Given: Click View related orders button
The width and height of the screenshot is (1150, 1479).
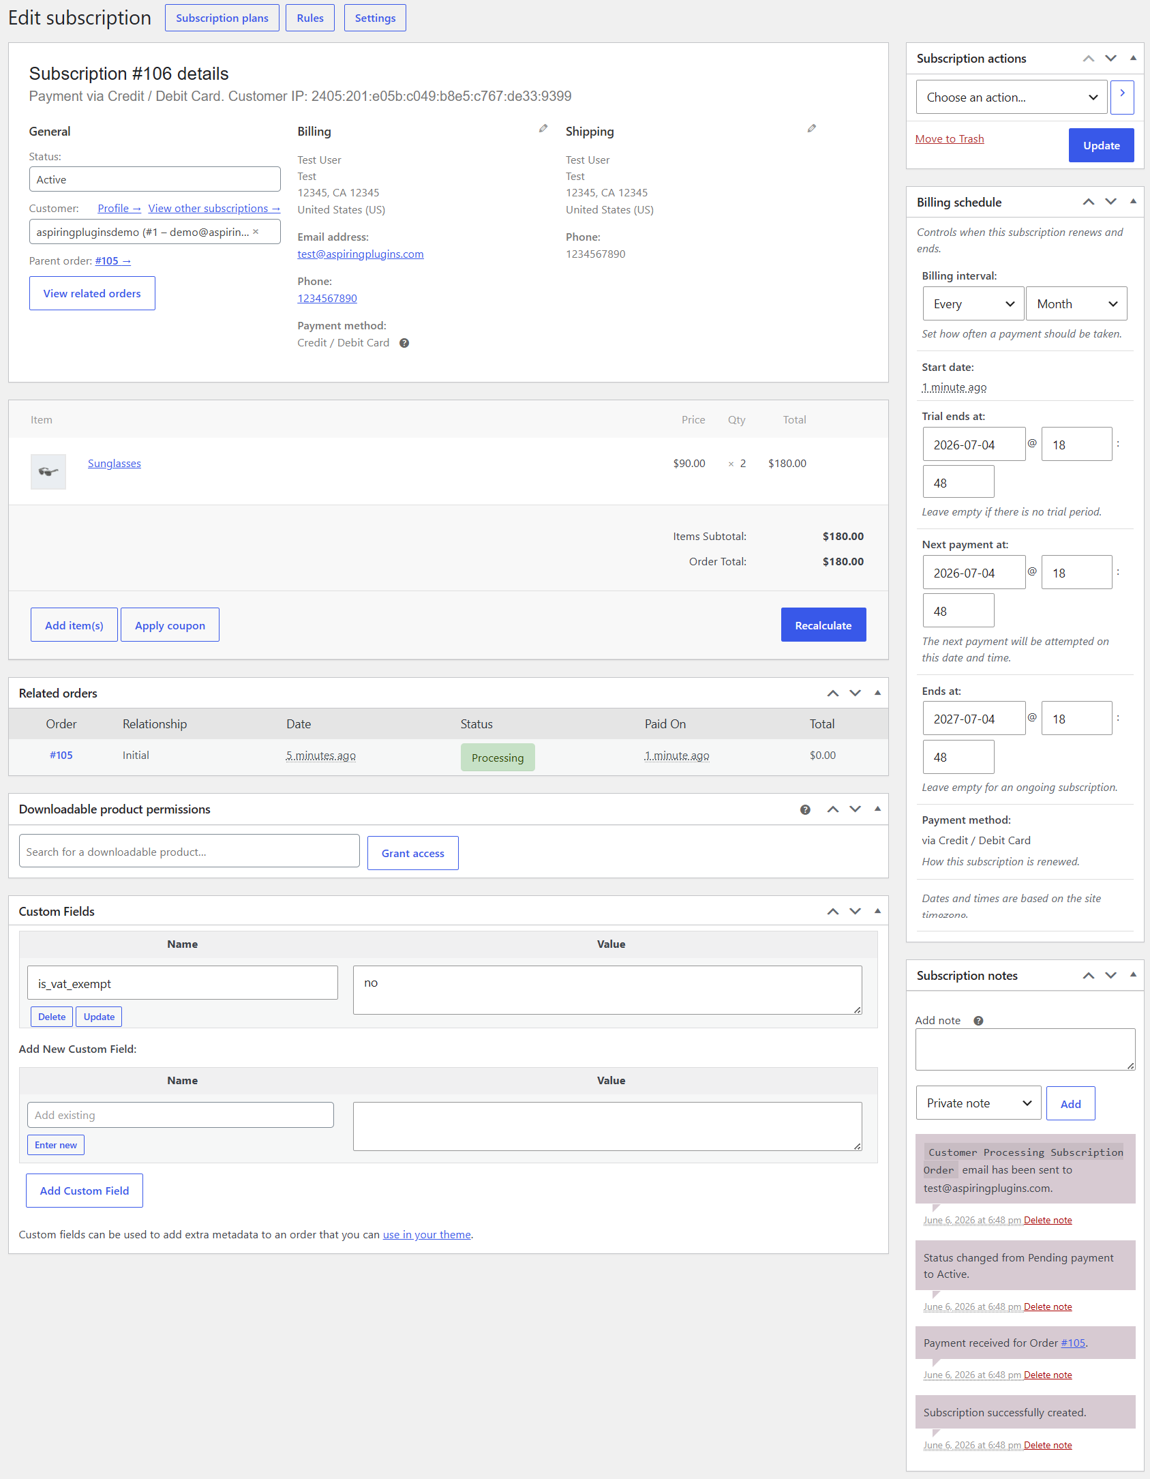Looking at the screenshot, I should [92, 293].
